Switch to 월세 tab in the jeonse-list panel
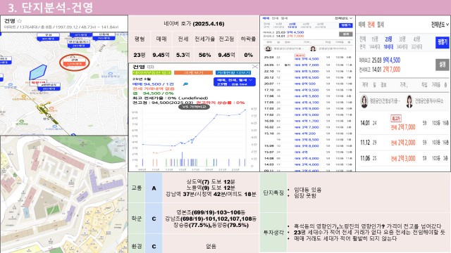Screen dimensions: 451x253 [381, 25]
